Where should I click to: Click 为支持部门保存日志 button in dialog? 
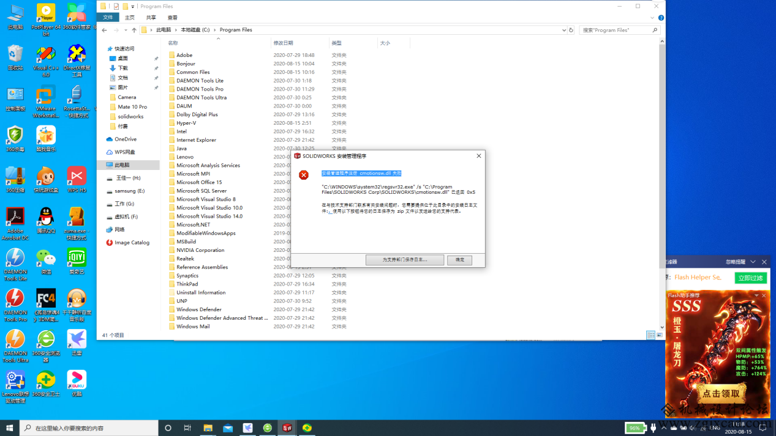[405, 260]
